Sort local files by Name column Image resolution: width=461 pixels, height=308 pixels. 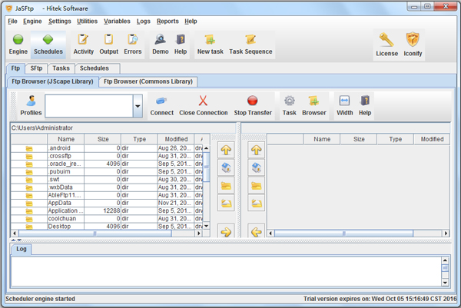(66, 139)
